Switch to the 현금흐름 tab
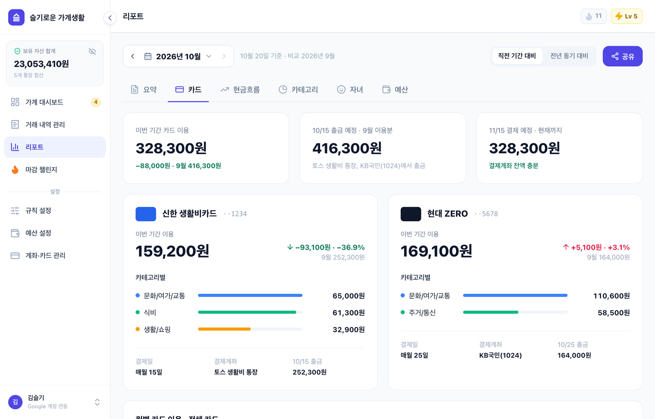The height and width of the screenshot is (419, 655). [240, 90]
